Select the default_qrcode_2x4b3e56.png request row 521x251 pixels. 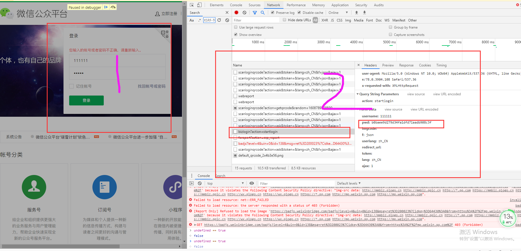(x=293, y=155)
